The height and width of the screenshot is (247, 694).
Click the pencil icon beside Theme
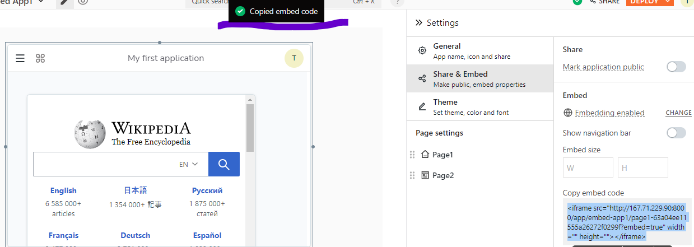pyautogui.click(x=422, y=106)
